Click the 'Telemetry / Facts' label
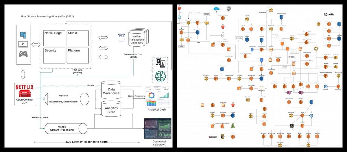Viewport: 347px width, 152px height. pyautogui.click(x=41, y=117)
